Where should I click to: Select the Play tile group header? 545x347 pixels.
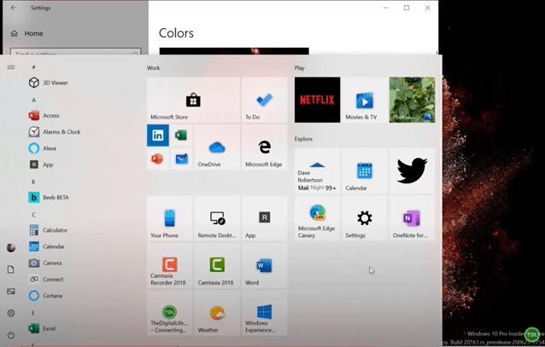click(x=300, y=68)
